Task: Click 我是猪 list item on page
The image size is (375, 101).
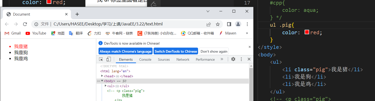Action: (x=21, y=46)
